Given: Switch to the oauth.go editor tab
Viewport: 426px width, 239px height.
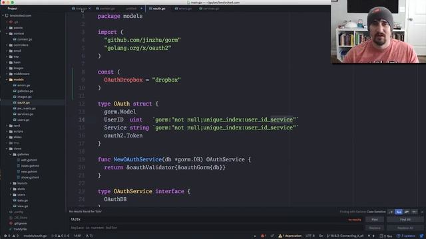Looking at the screenshot, I should [x=158, y=9].
